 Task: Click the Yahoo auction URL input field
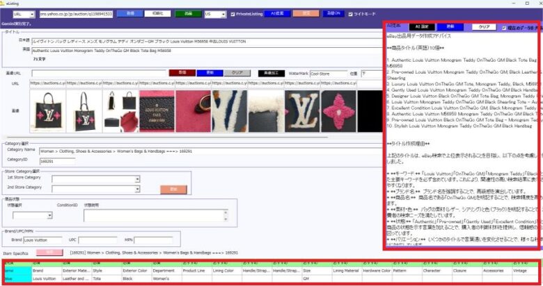(x=76, y=14)
